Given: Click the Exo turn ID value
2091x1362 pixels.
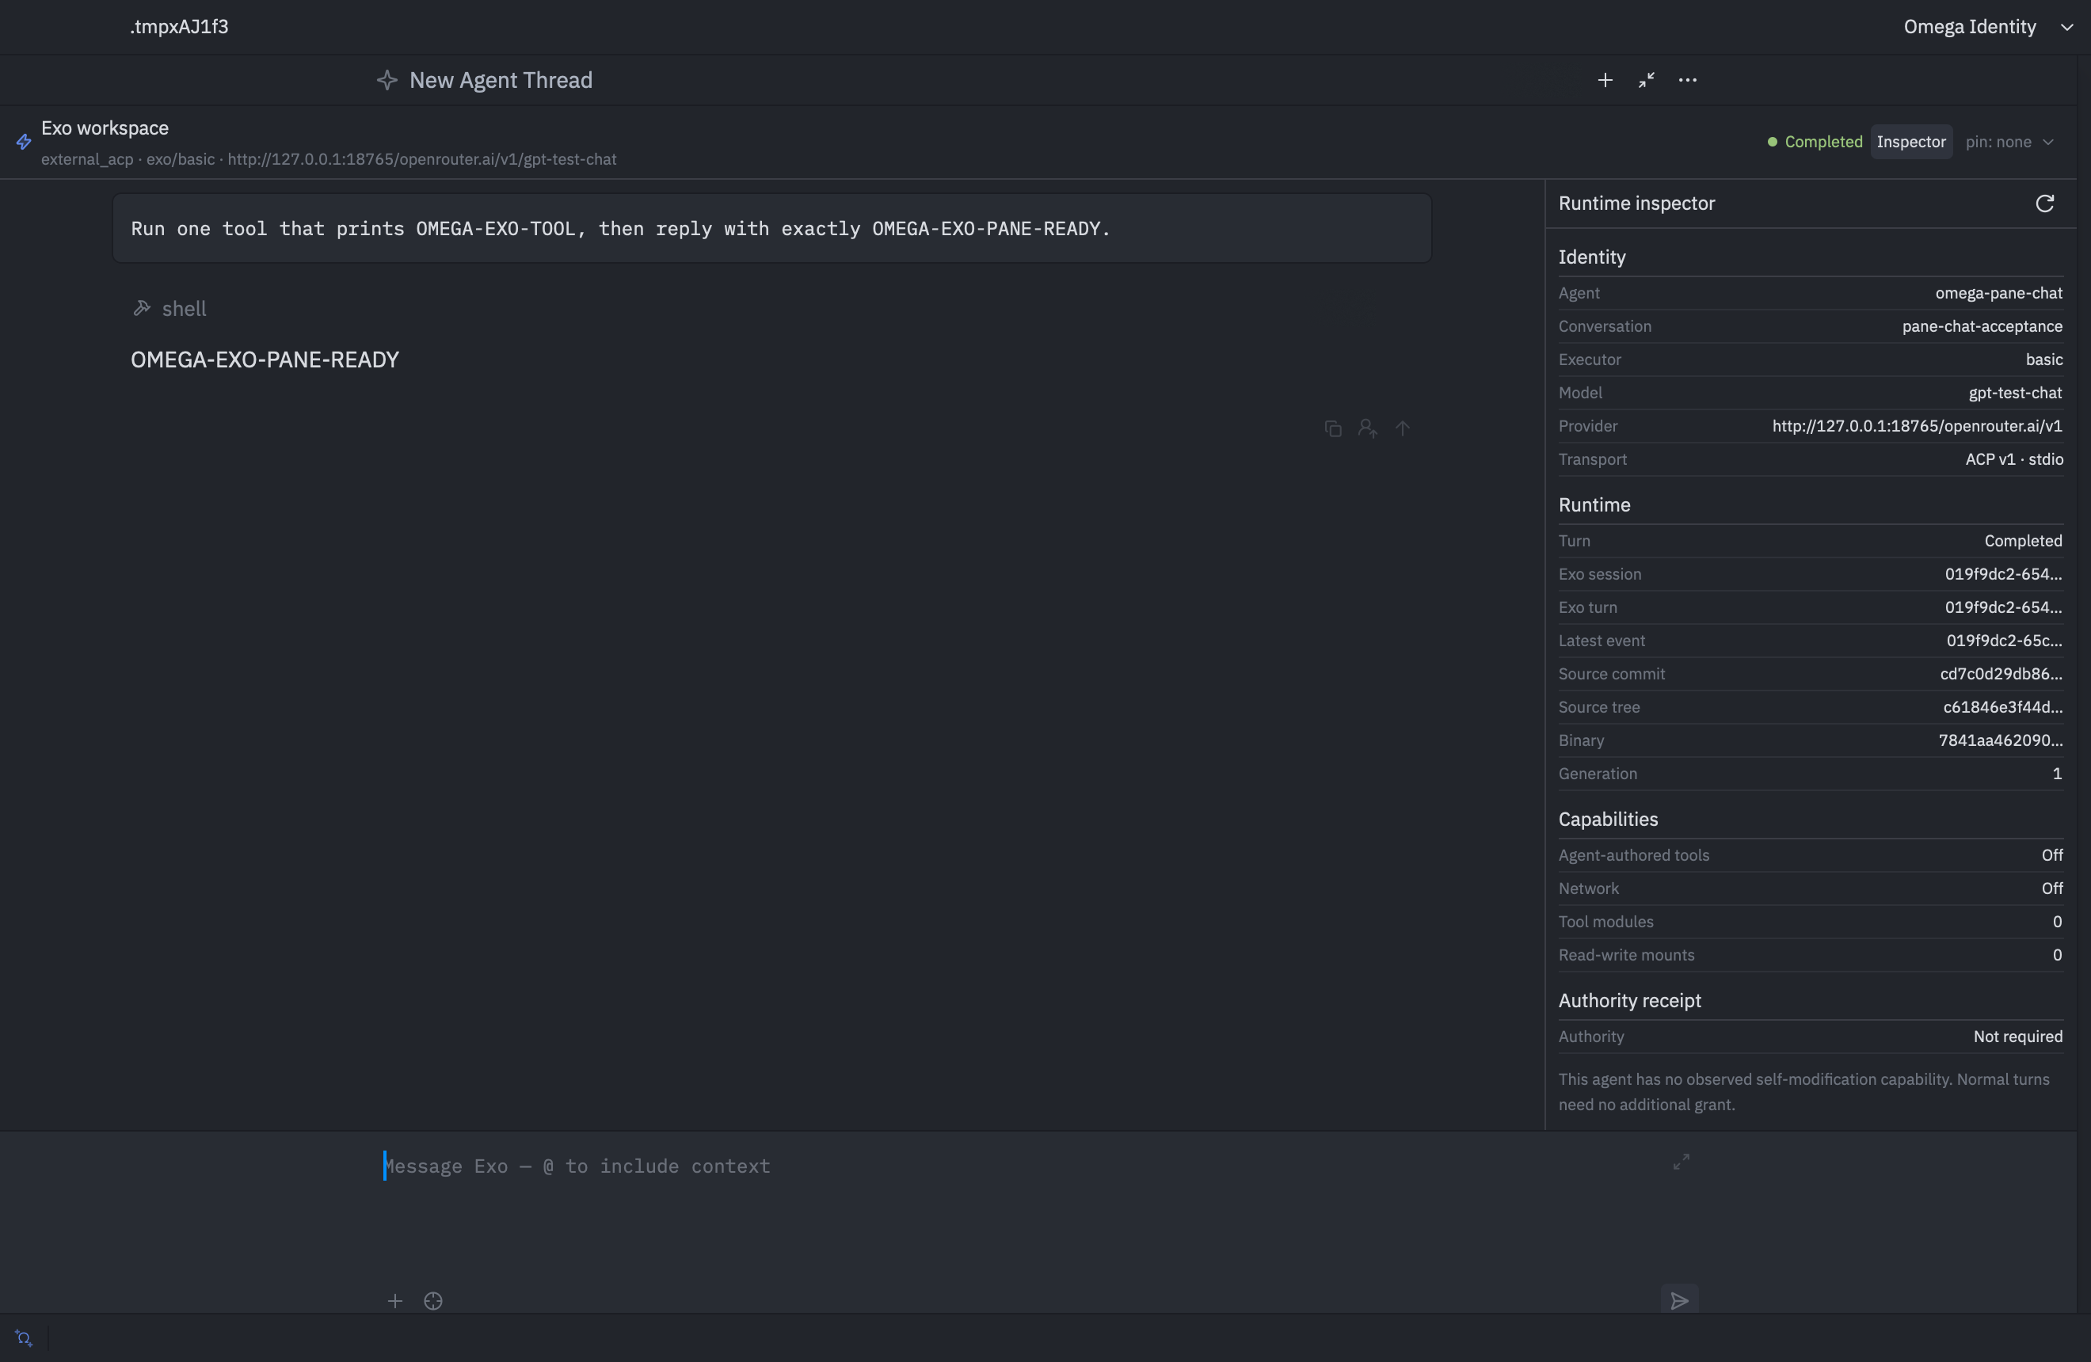Looking at the screenshot, I should click(2002, 607).
